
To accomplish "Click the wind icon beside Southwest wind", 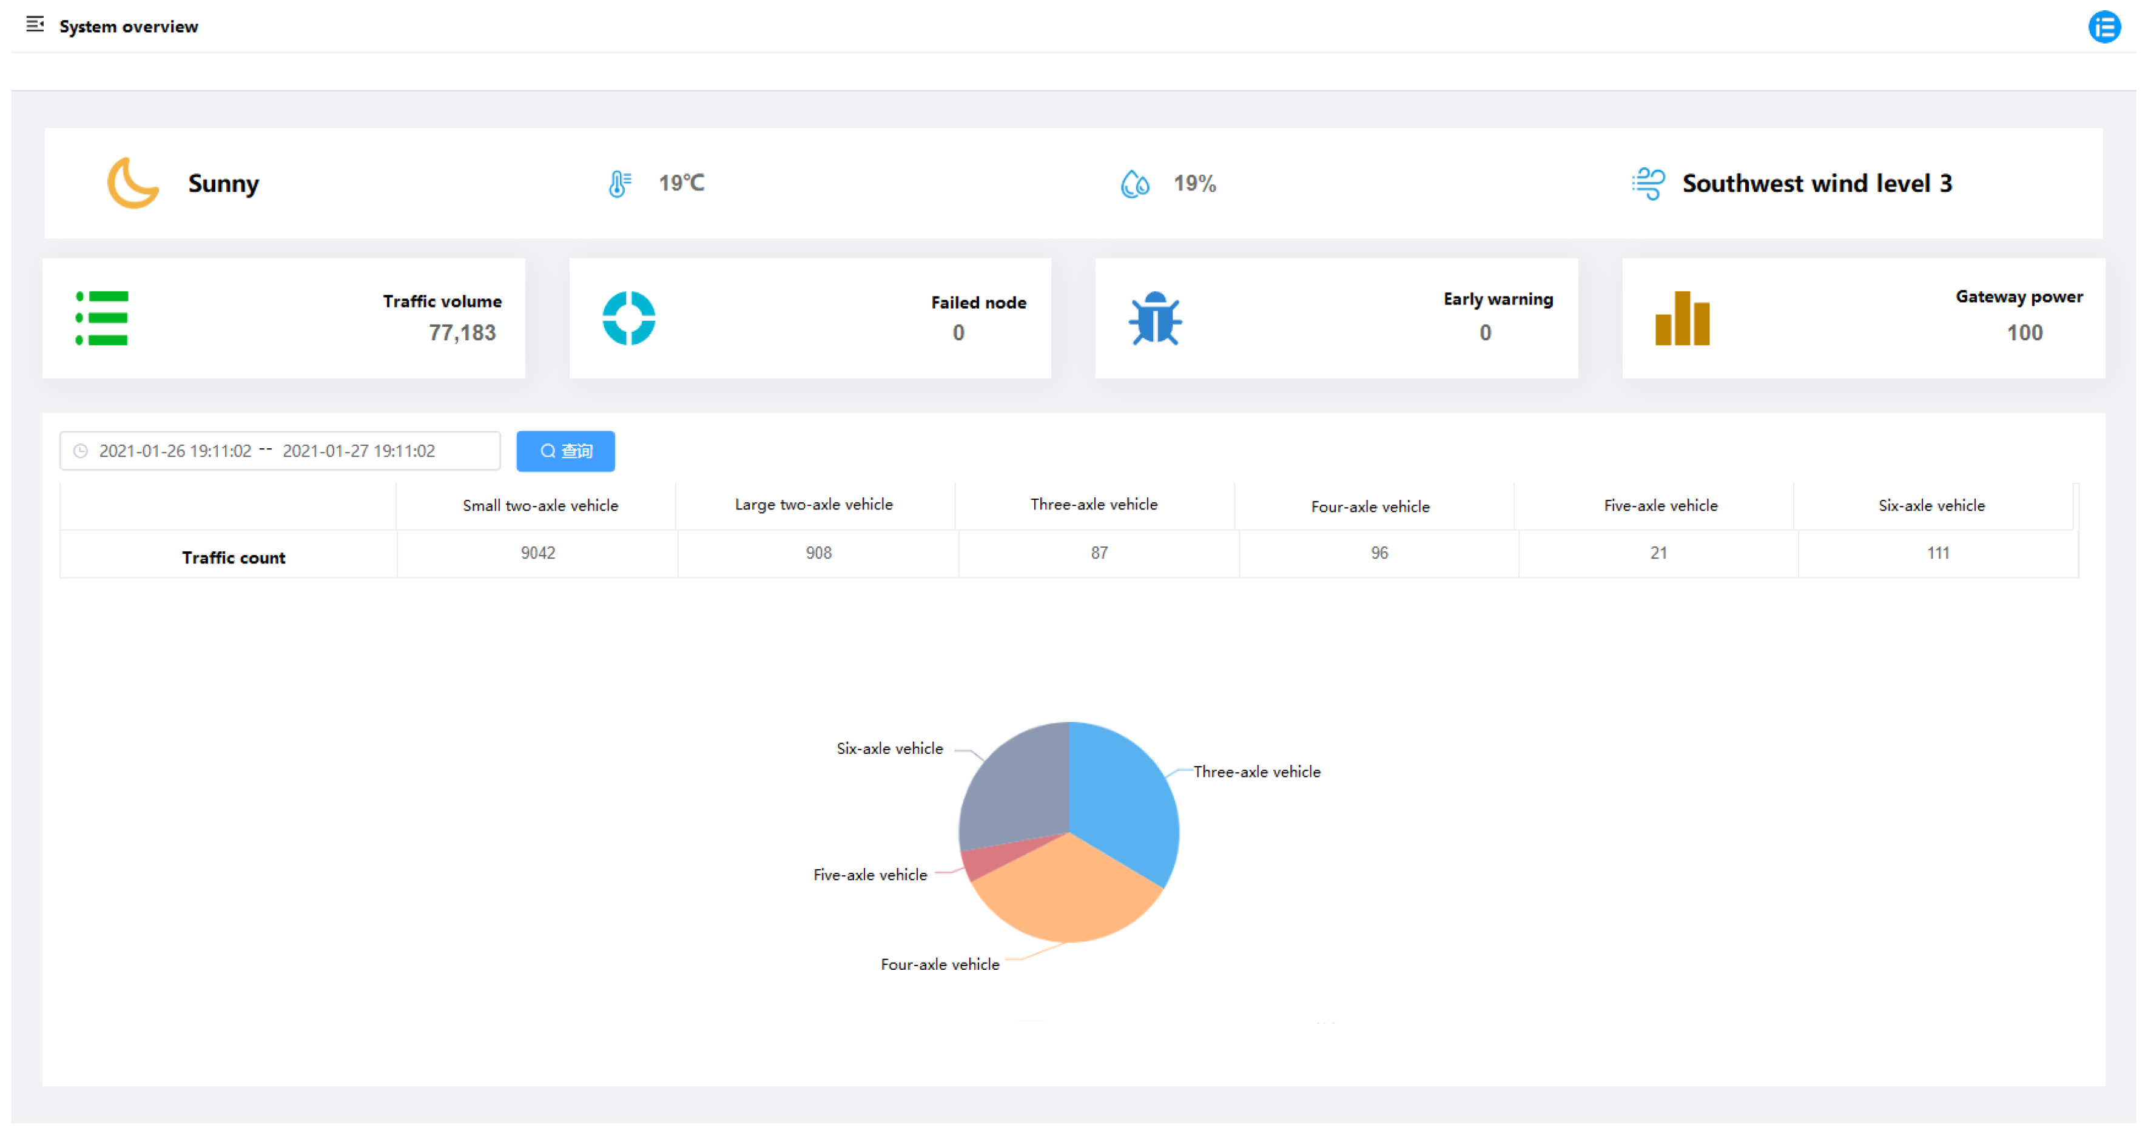I will click(x=1648, y=183).
